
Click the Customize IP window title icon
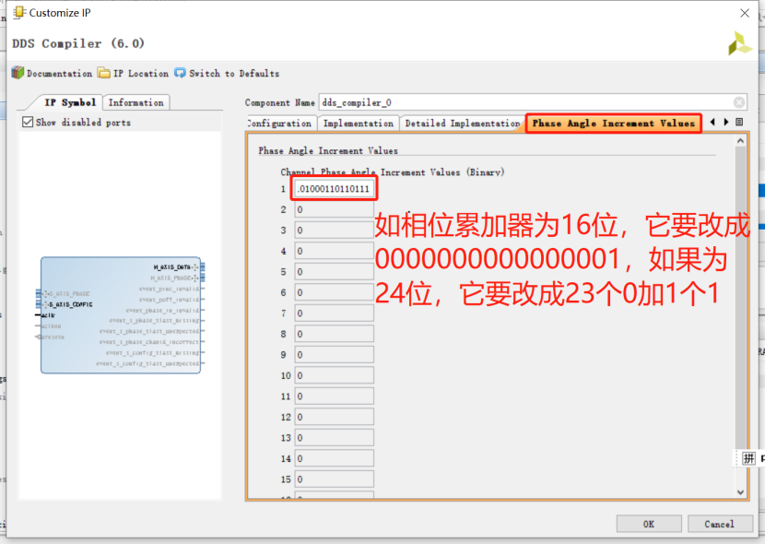[x=18, y=13]
